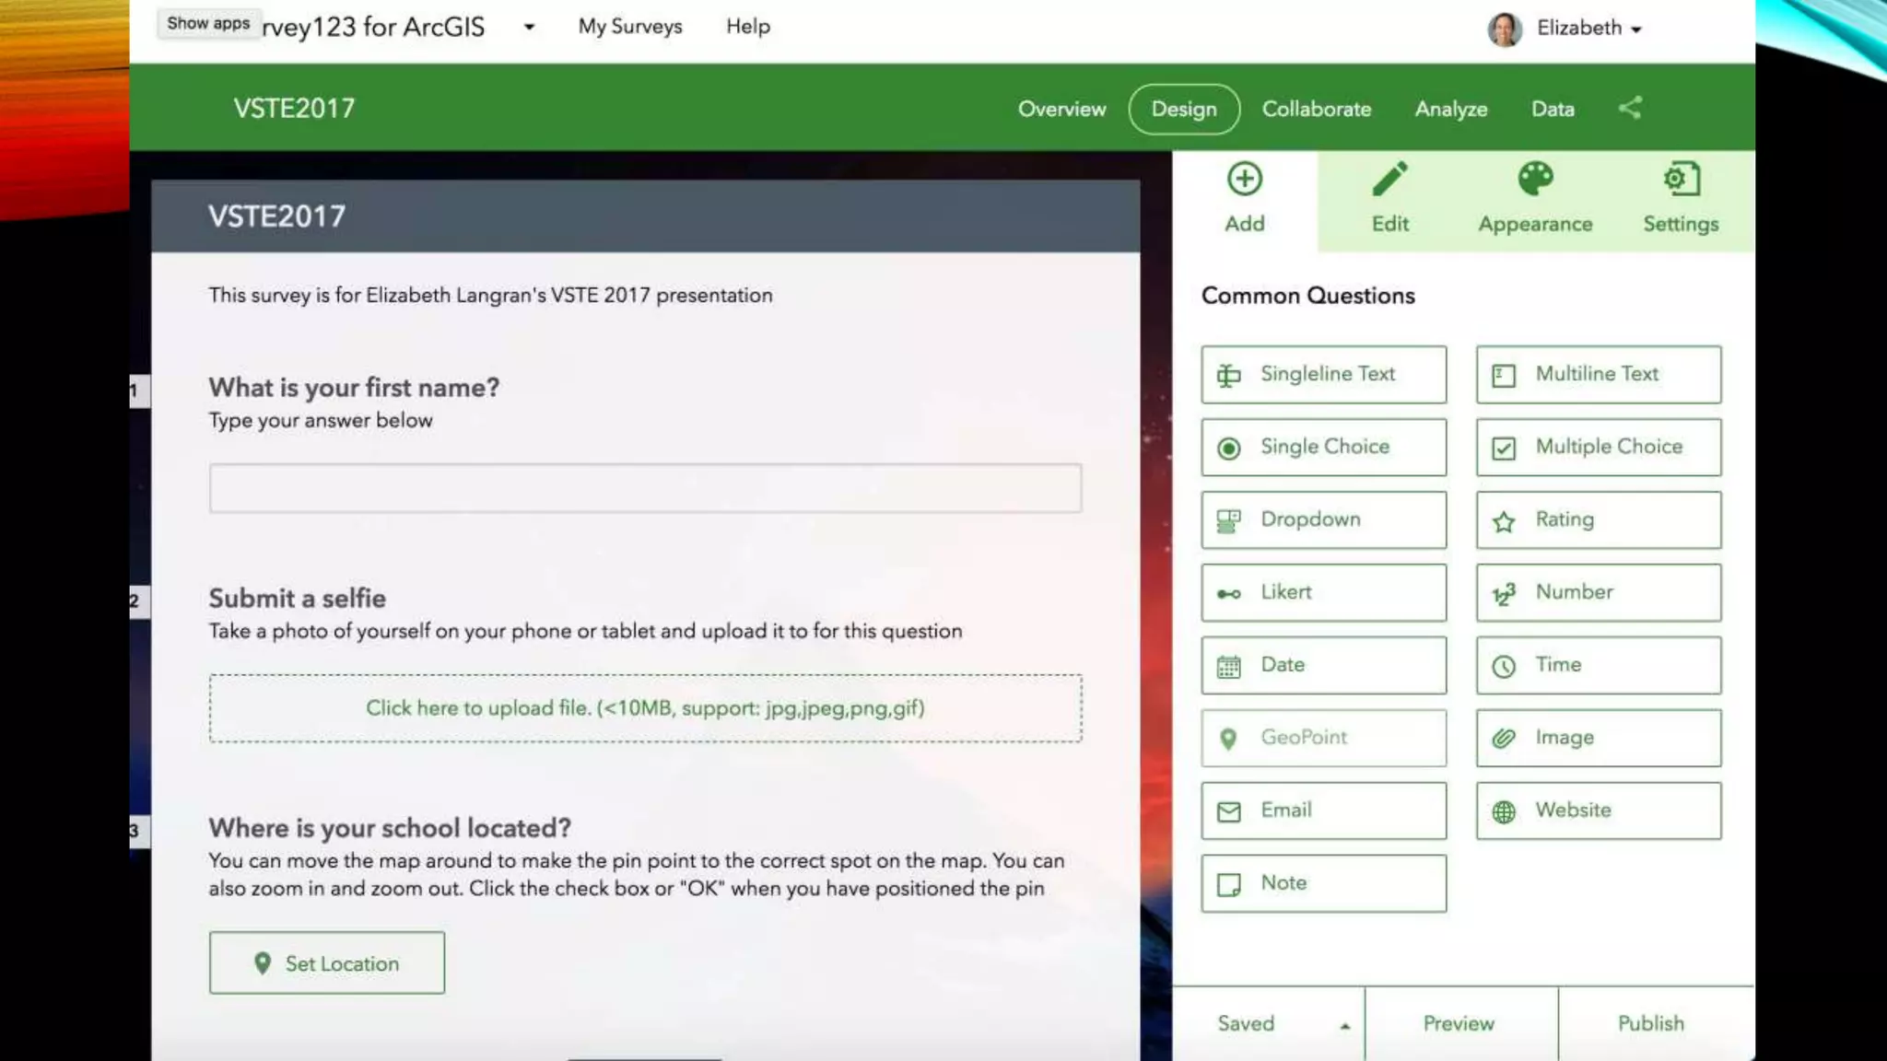Click the Add plus icon
The image size is (1887, 1061).
1244,180
